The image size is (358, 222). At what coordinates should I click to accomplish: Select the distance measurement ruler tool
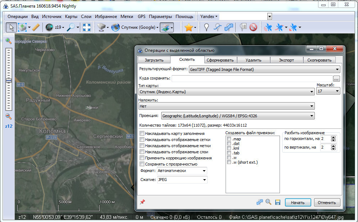[35, 27]
